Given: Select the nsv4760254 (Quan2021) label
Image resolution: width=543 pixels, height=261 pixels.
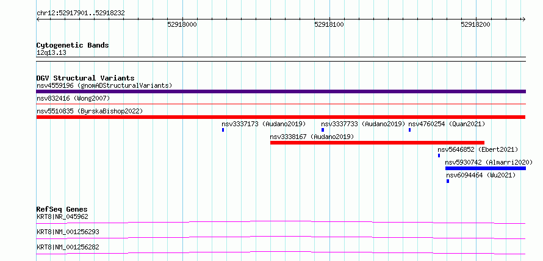Looking at the screenshot, I should (x=447, y=124).
